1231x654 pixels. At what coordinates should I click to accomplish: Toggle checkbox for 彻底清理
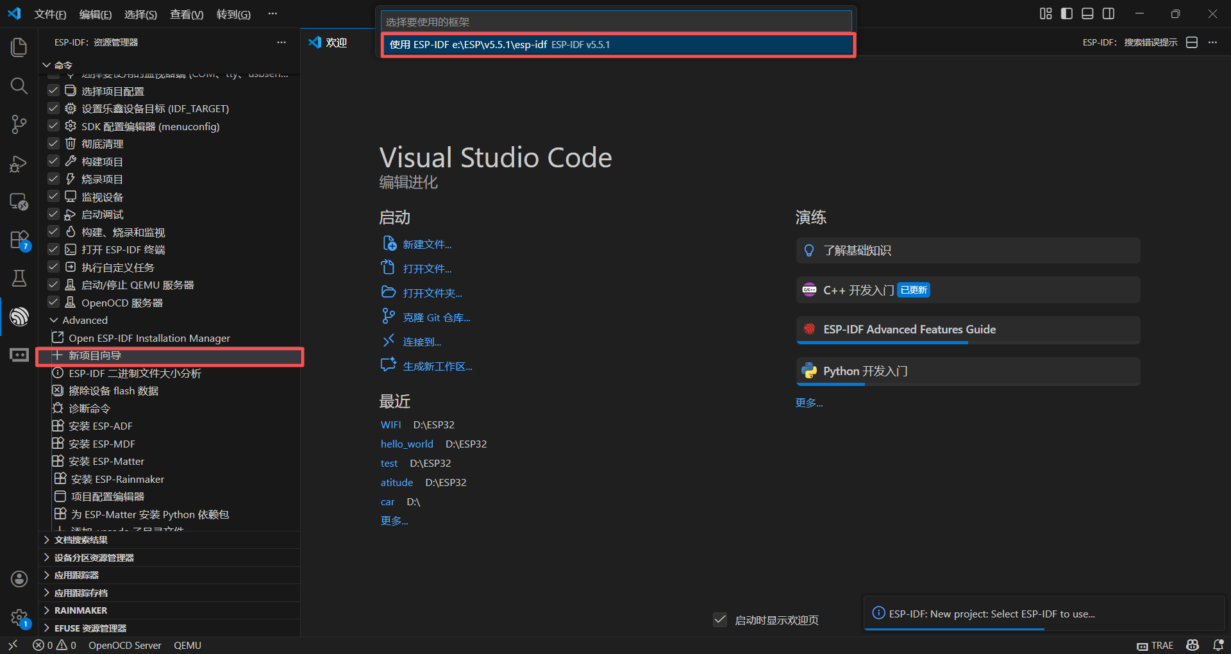[x=54, y=144]
